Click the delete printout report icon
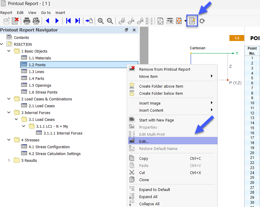 pos(15,21)
